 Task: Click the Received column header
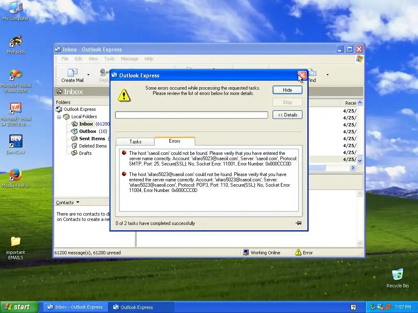349,103
